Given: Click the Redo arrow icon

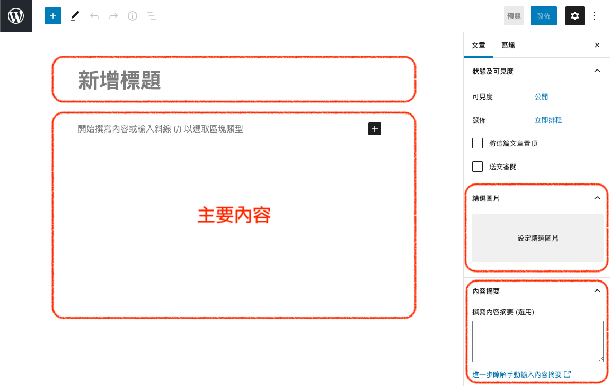Looking at the screenshot, I should coord(113,16).
